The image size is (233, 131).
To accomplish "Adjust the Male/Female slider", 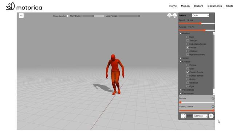I will pyautogui.click(x=129, y=16).
